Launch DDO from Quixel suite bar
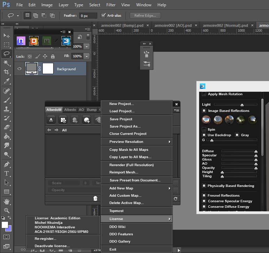269x253 pixels. tap(34, 41)
